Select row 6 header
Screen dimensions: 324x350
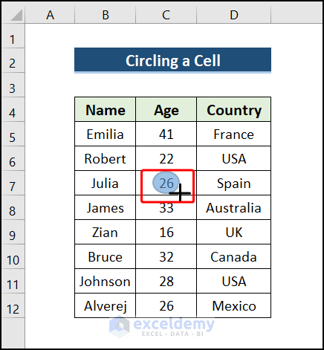pyautogui.click(x=13, y=158)
